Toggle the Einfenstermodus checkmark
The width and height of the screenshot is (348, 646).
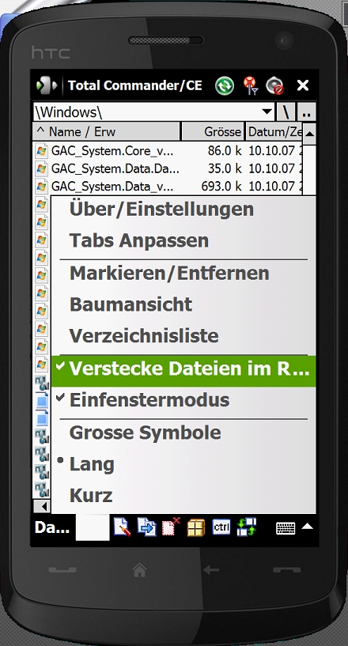tap(183, 400)
